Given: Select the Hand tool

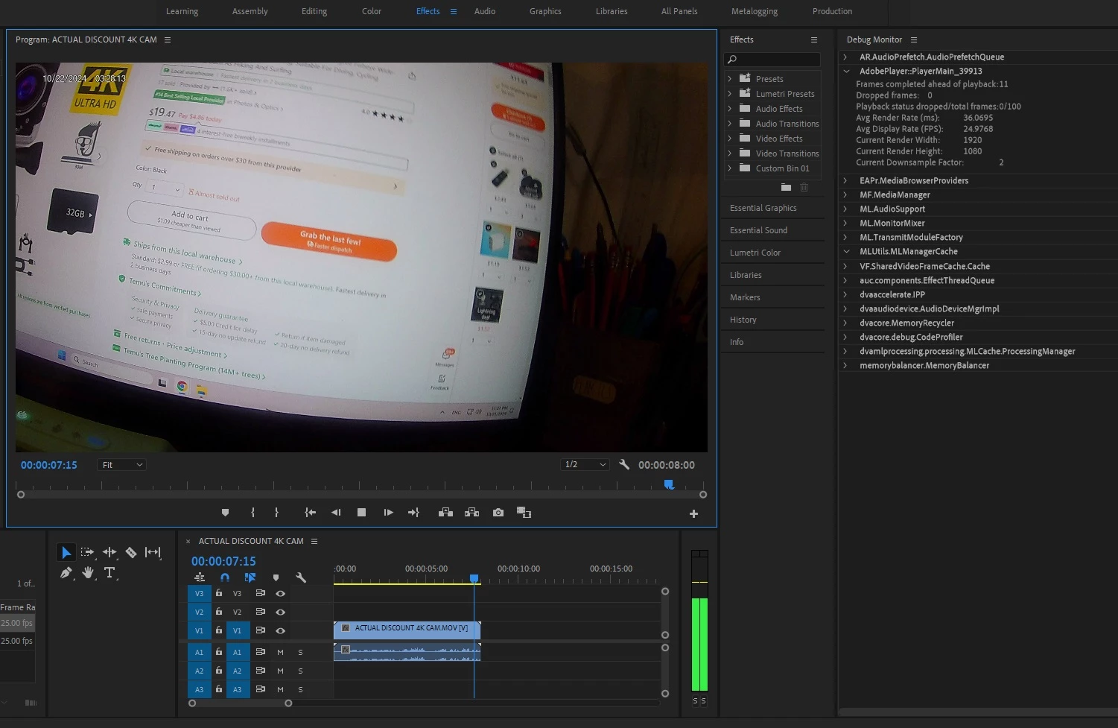Looking at the screenshot, I should [88, 572].
